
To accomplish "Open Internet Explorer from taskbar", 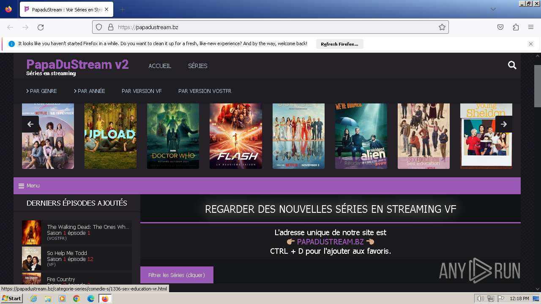I will pos(33,299).
